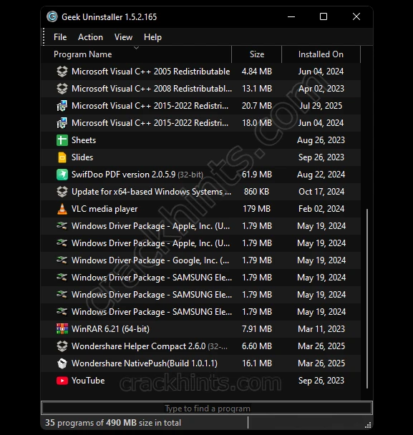Image resolution: width=413 pixels, height=435 pixels.
Task: Click the 16.1 MB size cell
Action: coord(257,363)
